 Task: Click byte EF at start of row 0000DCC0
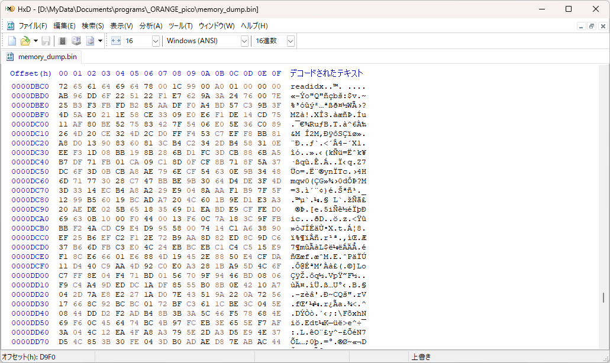click(63, 238)
